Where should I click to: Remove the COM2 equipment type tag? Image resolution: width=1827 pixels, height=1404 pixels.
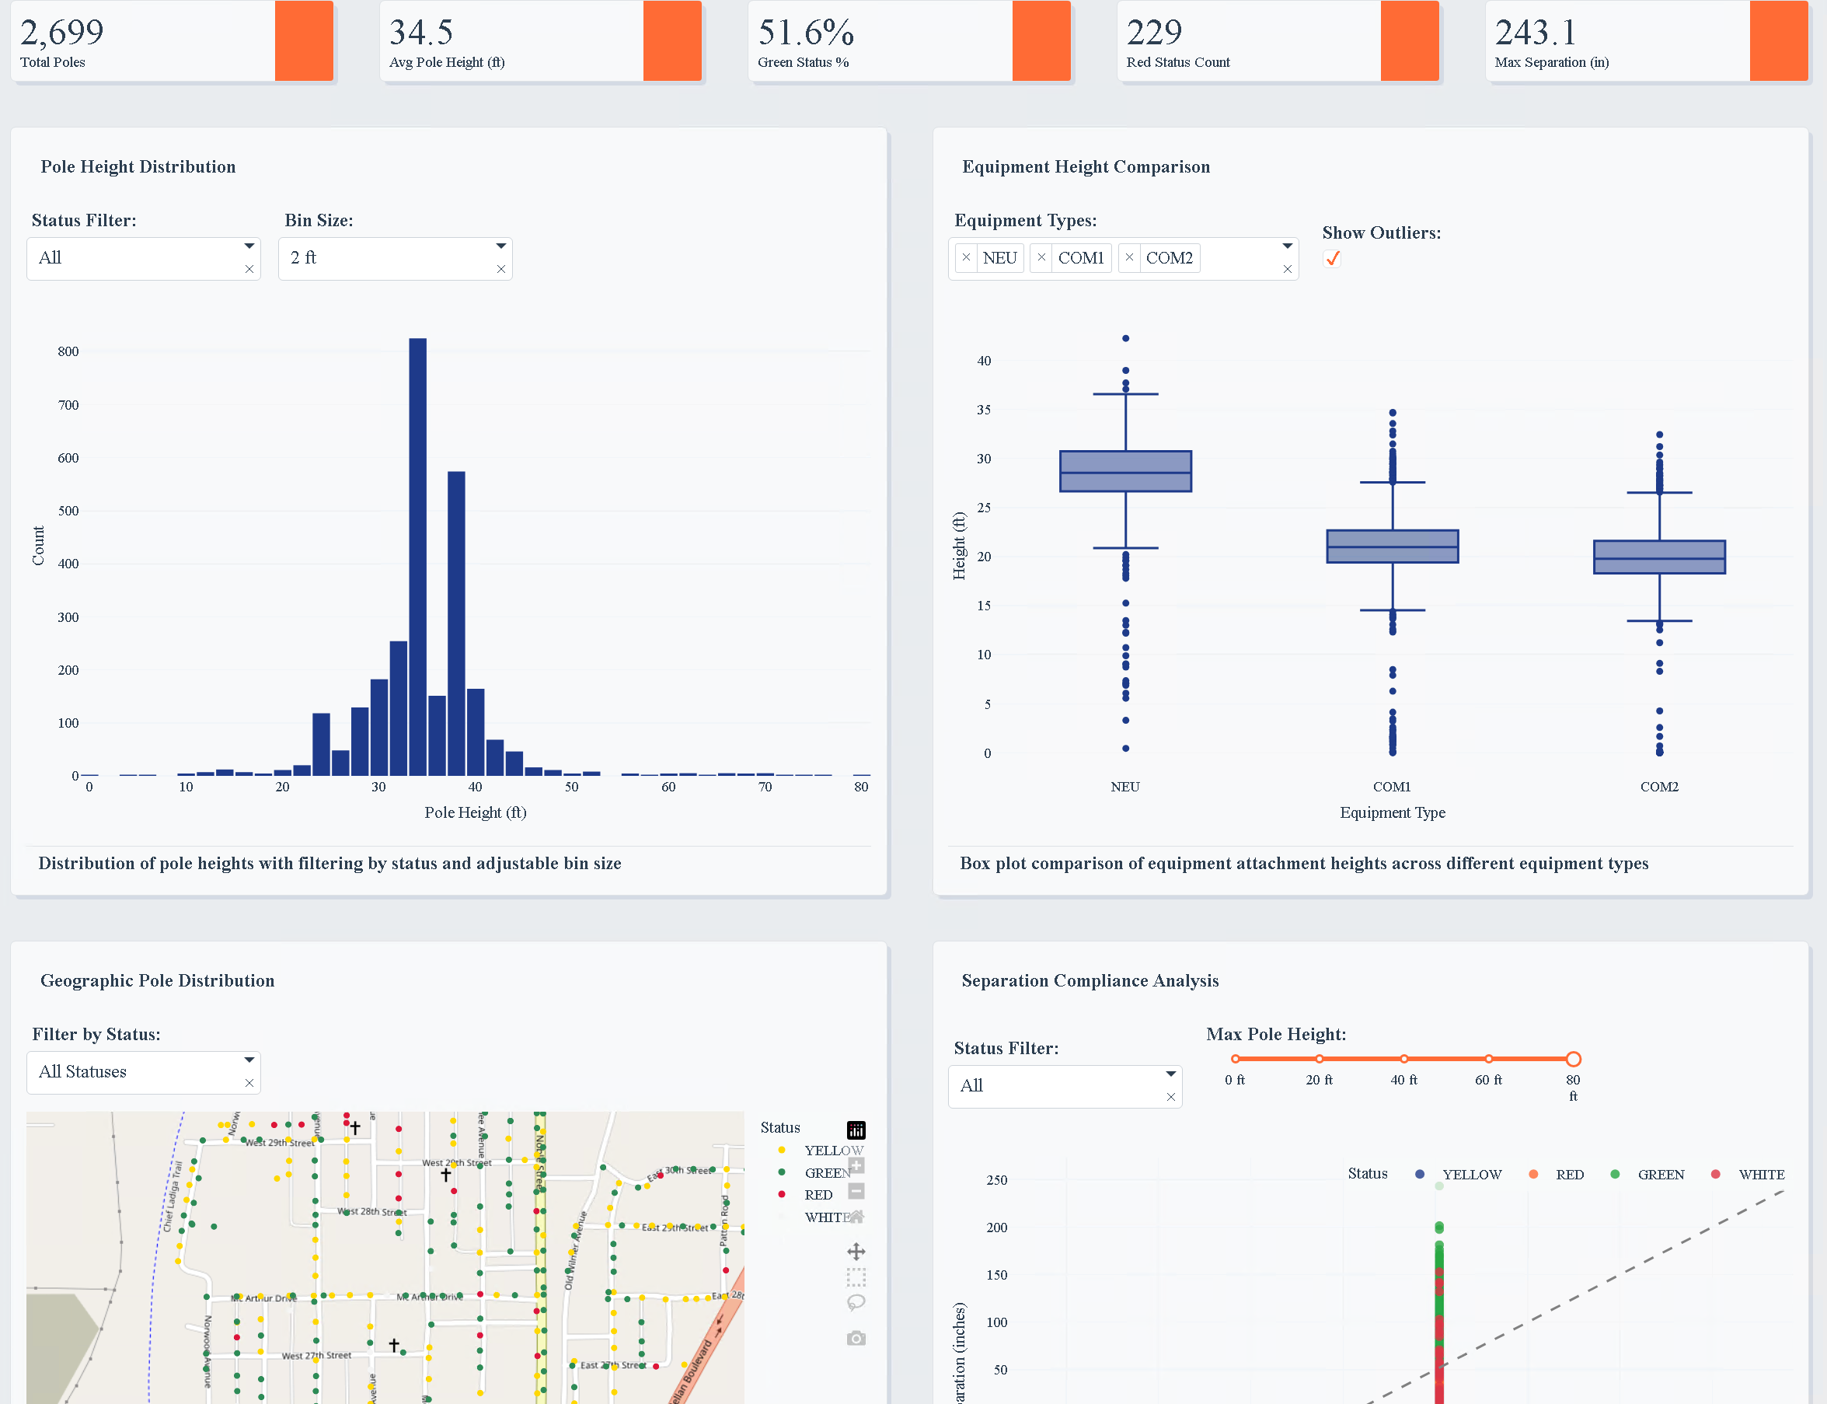coord(1128,257)
